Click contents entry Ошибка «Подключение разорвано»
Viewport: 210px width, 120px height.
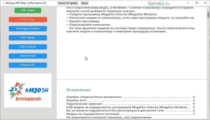tap(130, 97)
